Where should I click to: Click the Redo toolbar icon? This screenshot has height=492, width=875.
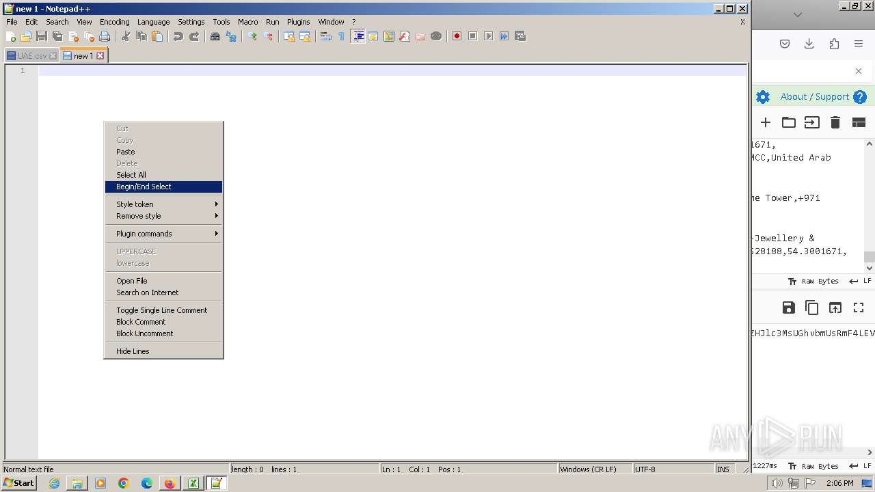pos(194,36)
